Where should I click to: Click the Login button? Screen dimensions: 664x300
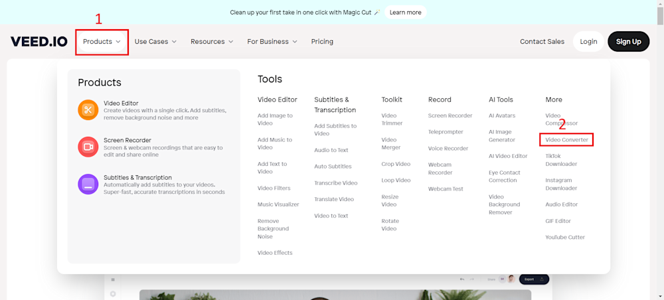588,41
